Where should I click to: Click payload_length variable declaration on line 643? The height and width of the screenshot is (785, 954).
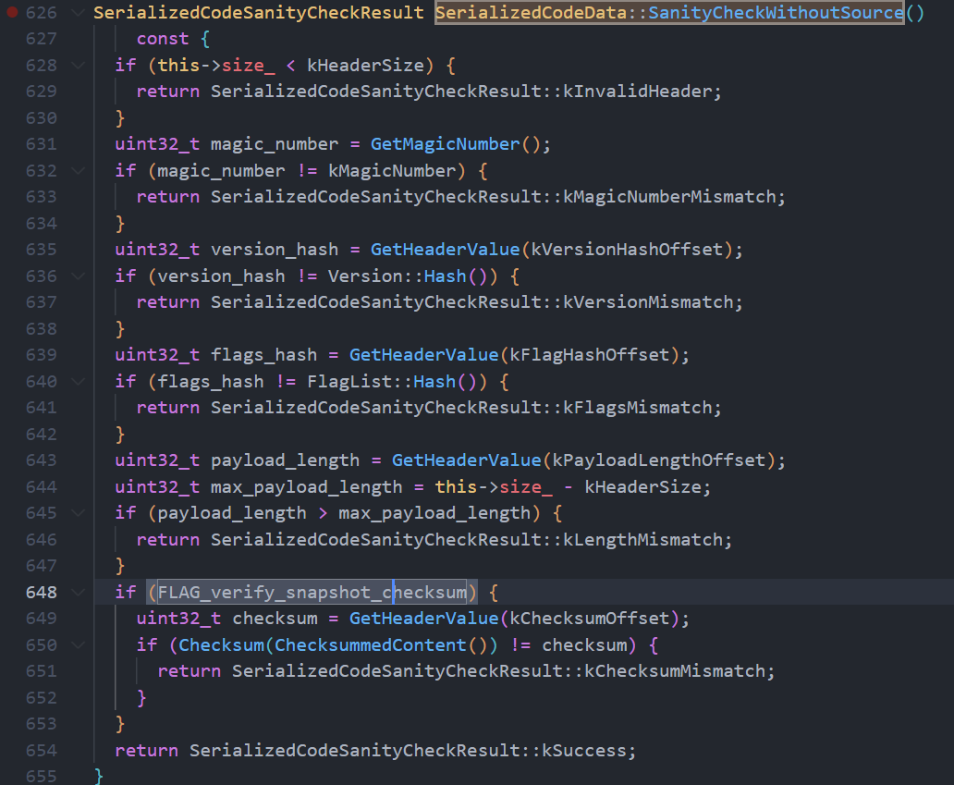pos(286,460)
